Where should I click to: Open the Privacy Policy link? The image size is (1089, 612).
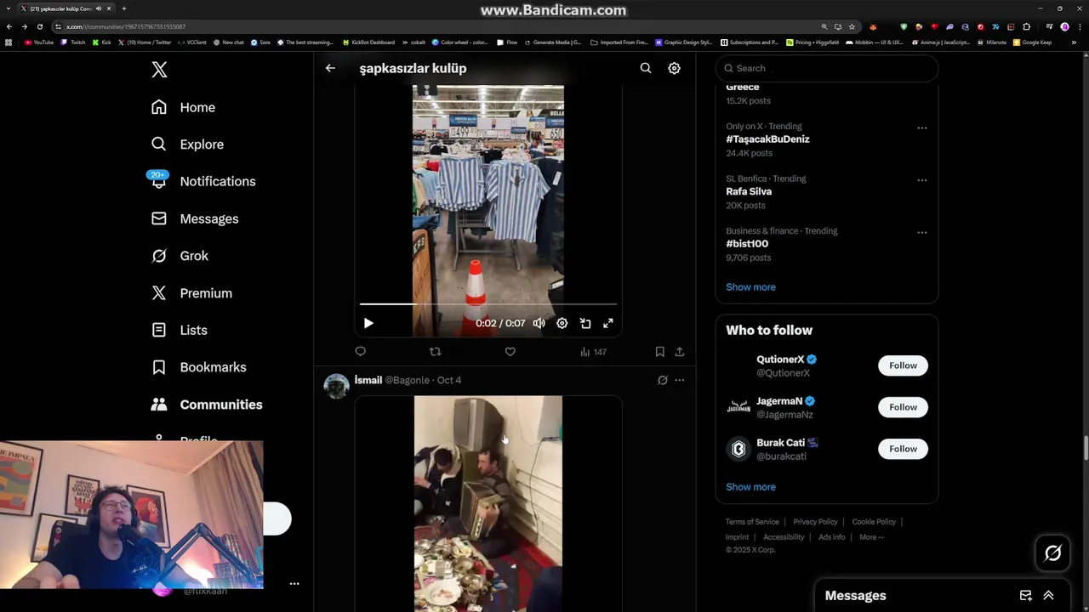pos(815,522)
